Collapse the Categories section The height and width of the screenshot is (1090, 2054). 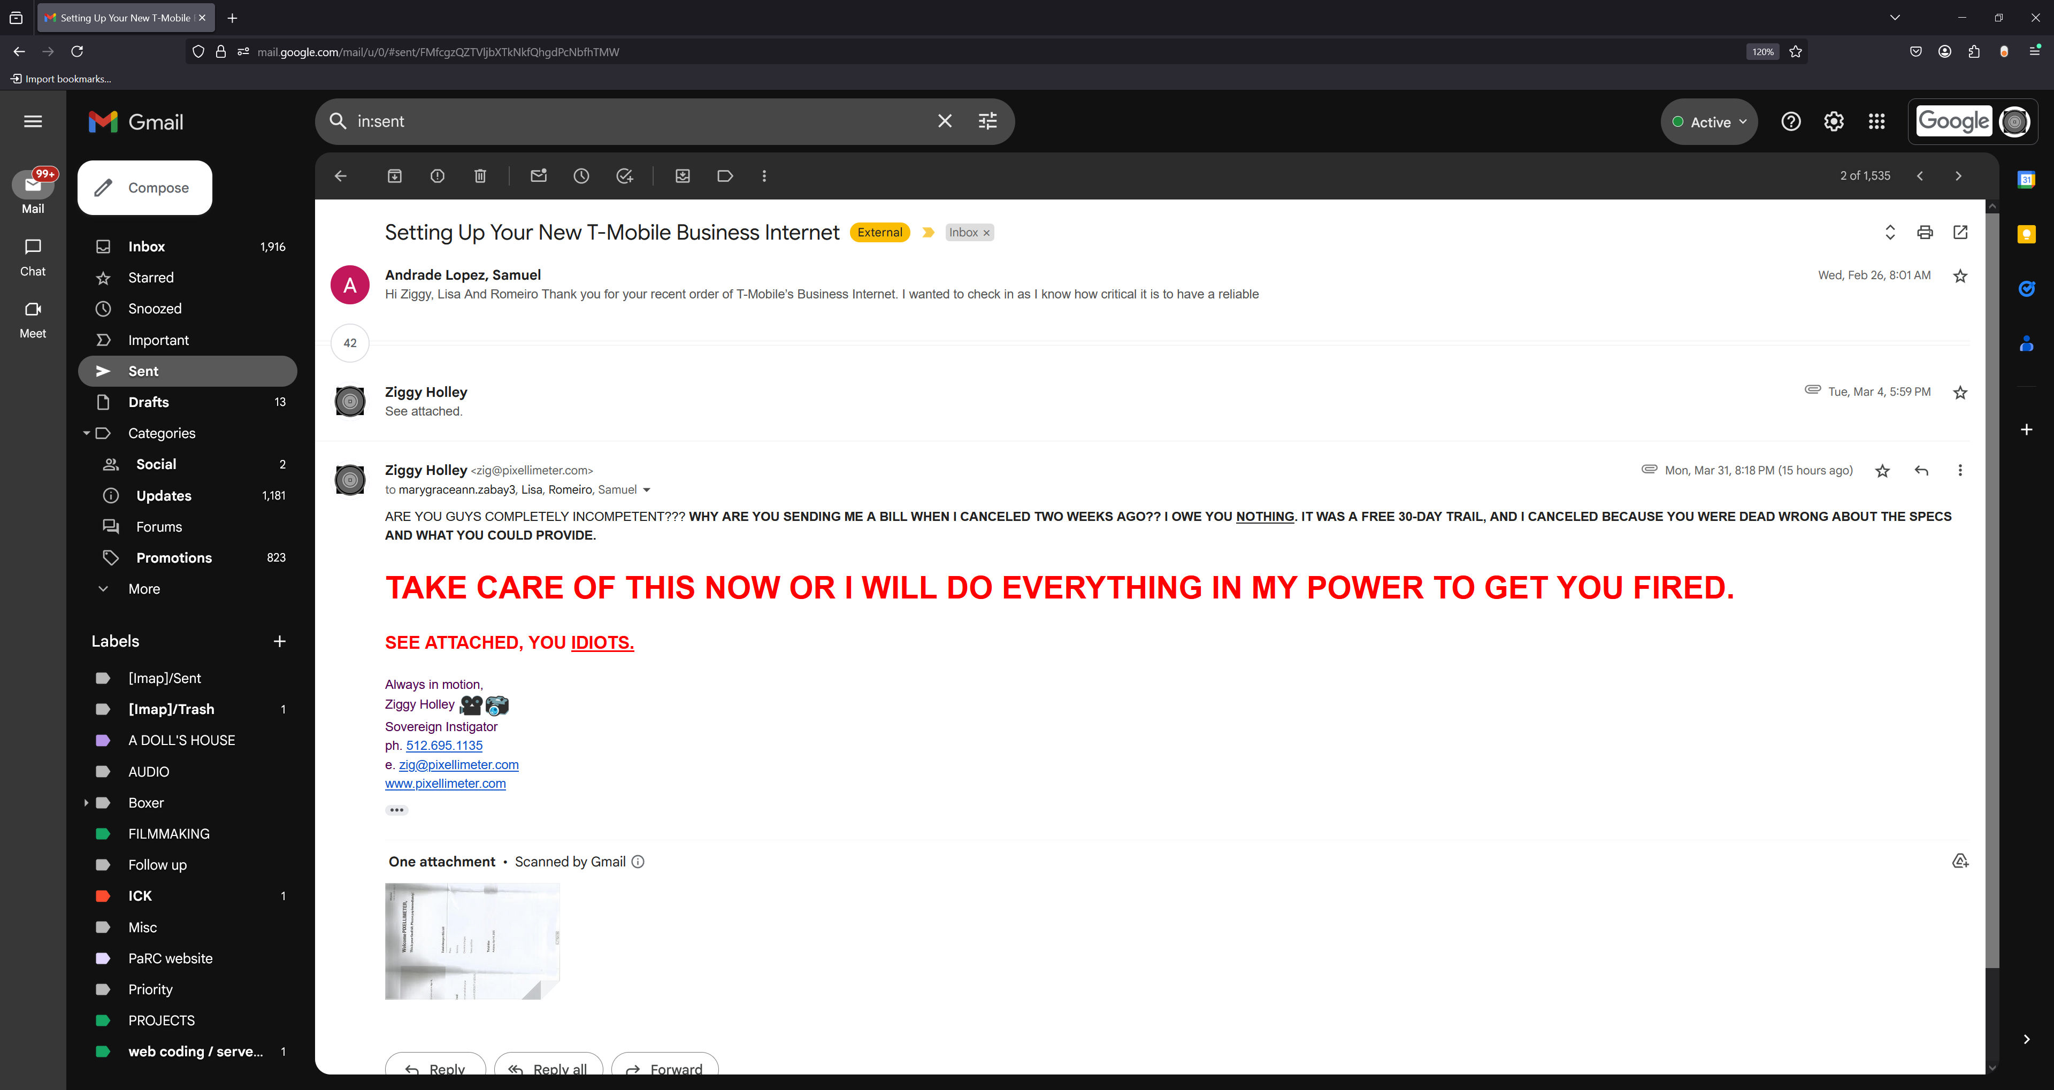tap(86, 433)
